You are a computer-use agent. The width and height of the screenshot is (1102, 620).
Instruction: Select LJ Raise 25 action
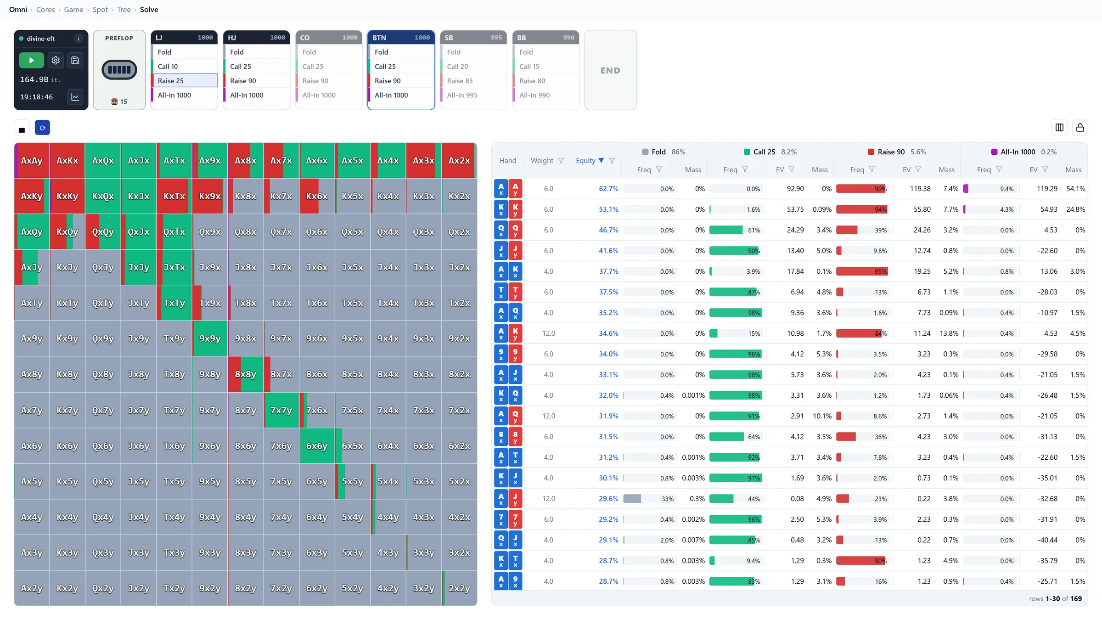185,80
